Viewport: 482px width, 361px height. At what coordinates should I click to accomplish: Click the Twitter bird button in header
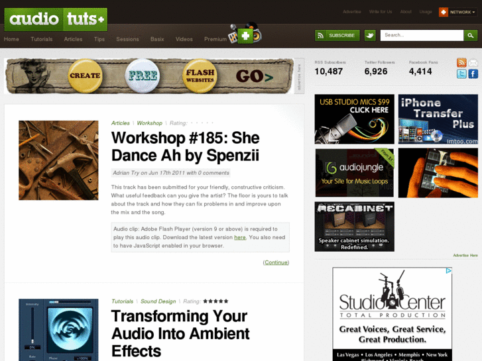click(x=370, y=35)
